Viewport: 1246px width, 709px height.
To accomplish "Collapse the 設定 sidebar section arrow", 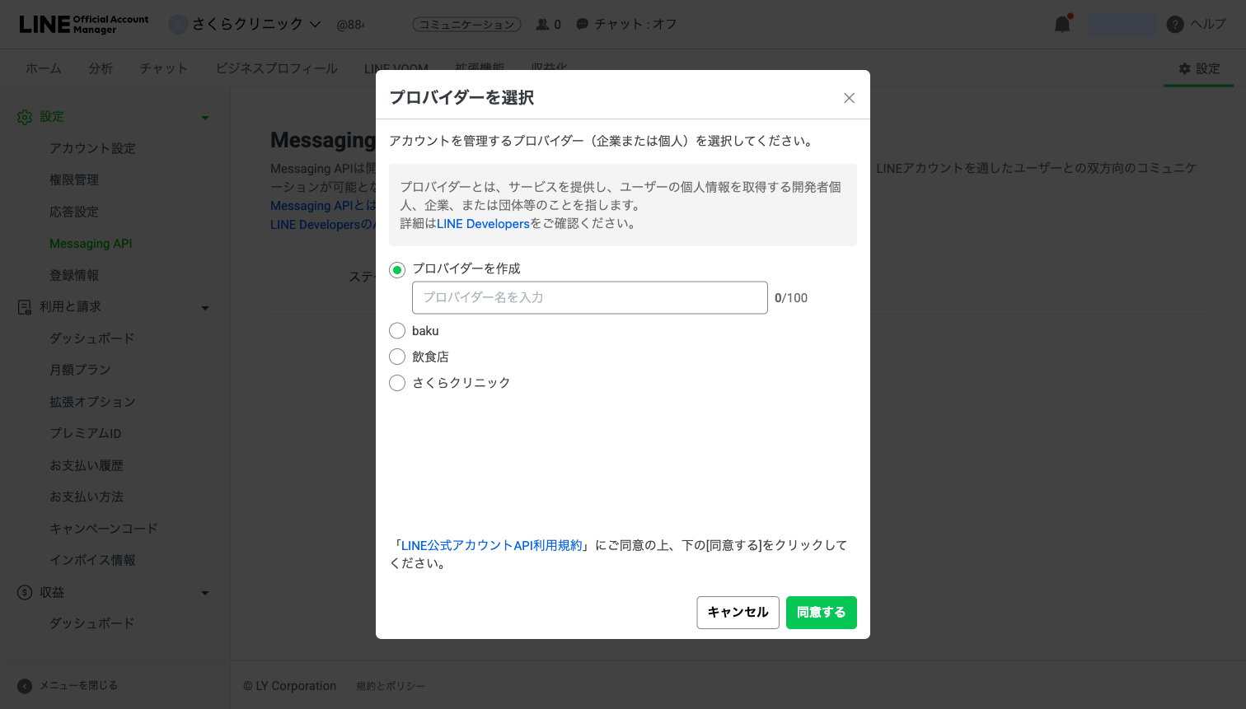I will click(x=205, y=118).
